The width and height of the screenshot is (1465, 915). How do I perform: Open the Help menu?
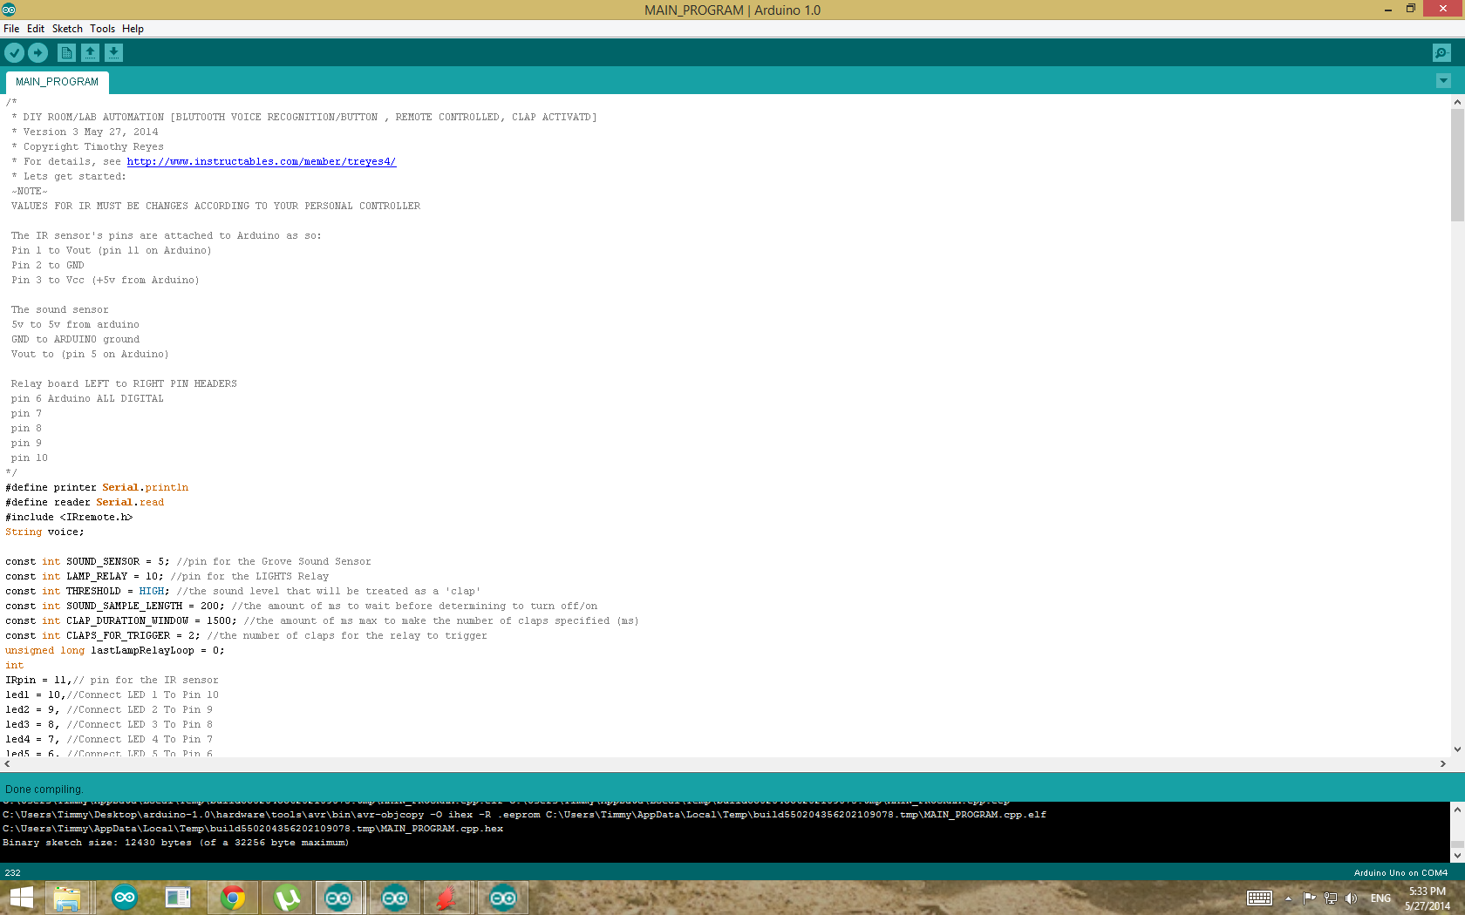(133, 29)
